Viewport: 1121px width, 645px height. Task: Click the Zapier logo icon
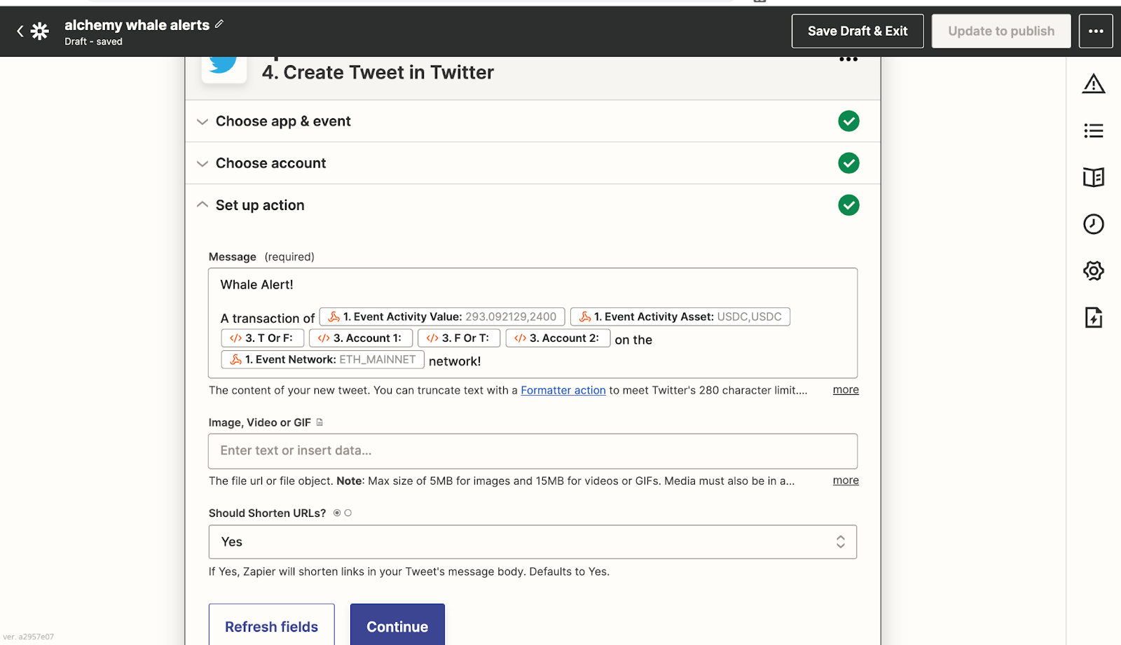(40, 31)
